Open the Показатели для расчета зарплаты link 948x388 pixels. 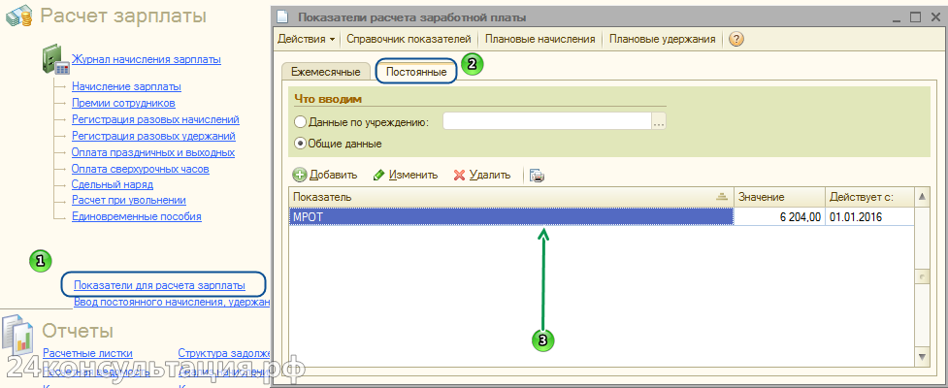159,285
